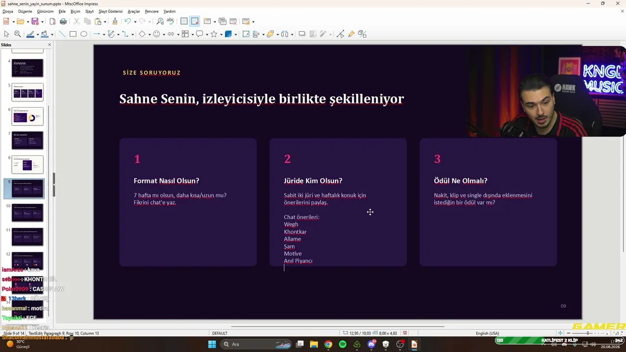Open Line Color dropdown arrow
626x352 pixels.
click(38, 34)
